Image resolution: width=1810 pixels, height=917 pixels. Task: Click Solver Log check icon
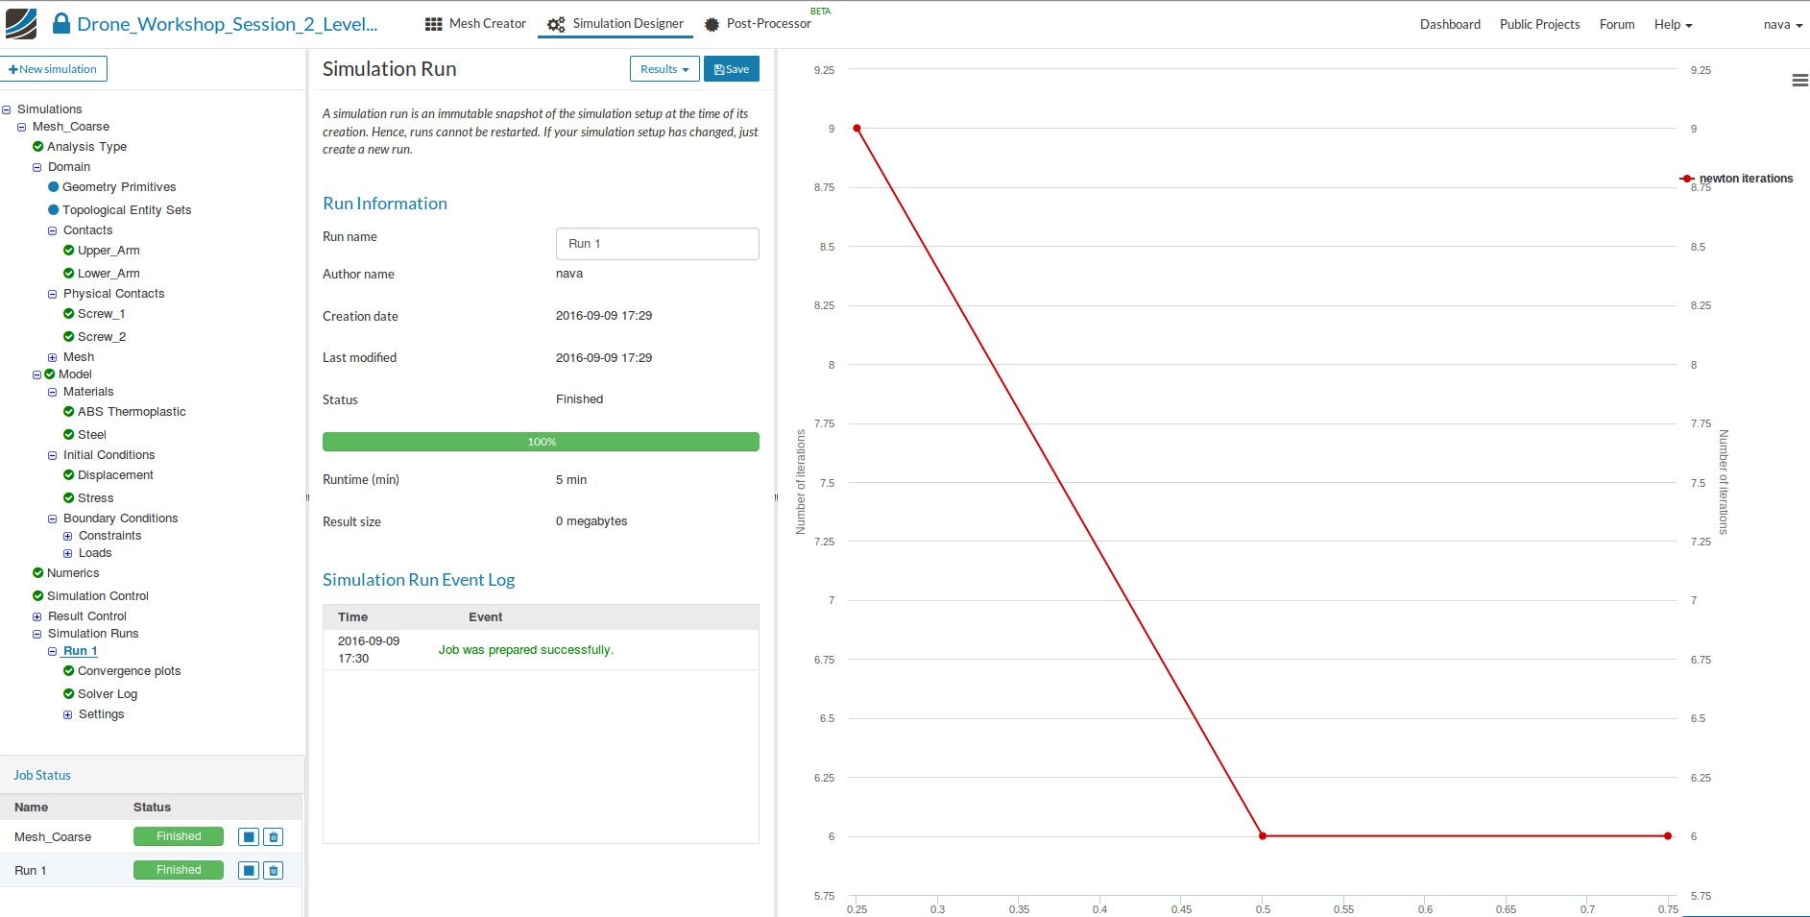click(x=69, y=694)
